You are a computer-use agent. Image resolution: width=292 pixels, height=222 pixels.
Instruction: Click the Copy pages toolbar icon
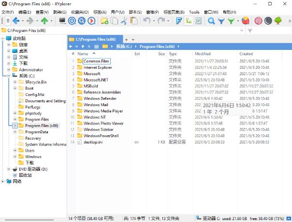tap(114, 21)
